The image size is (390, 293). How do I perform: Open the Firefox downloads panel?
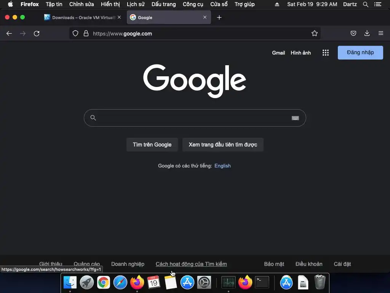(367, 33)
